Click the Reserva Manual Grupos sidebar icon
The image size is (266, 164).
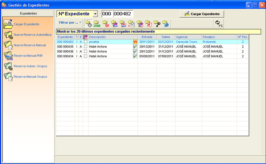[x=8, y=77]
